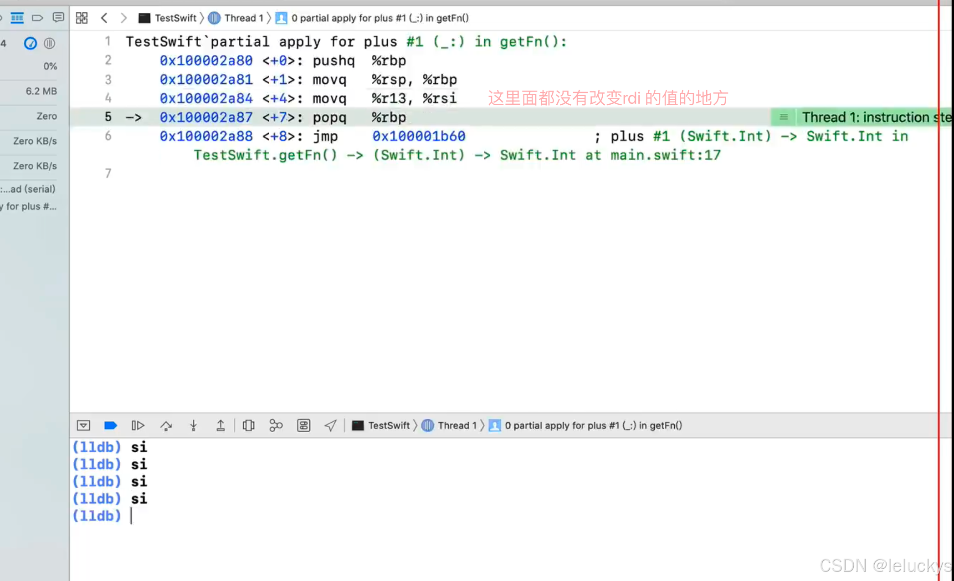Viewport: 954px width, 581px height.
Task: Click the Simulate Location arrow icon
Action: pos(330,425)
